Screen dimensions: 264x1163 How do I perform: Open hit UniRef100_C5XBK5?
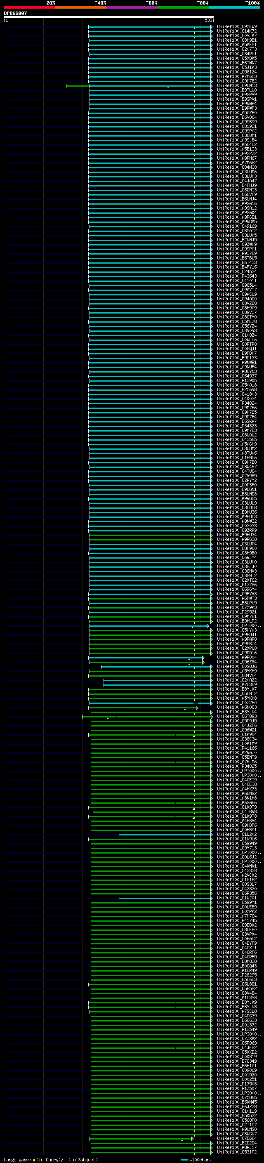[237, 58]
